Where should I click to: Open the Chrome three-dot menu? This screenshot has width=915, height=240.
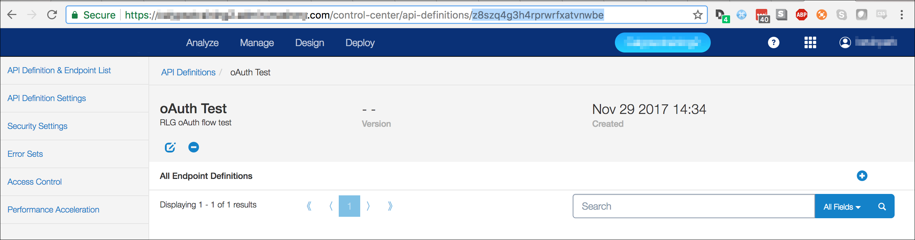[901, 15]
